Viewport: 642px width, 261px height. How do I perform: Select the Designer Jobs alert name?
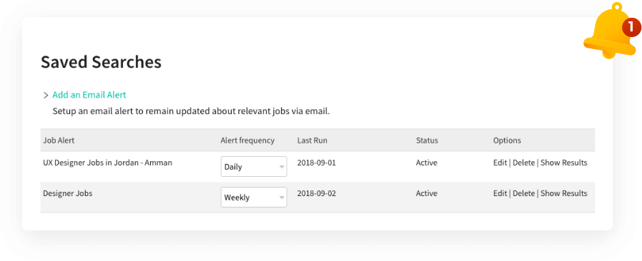point(67,193)
